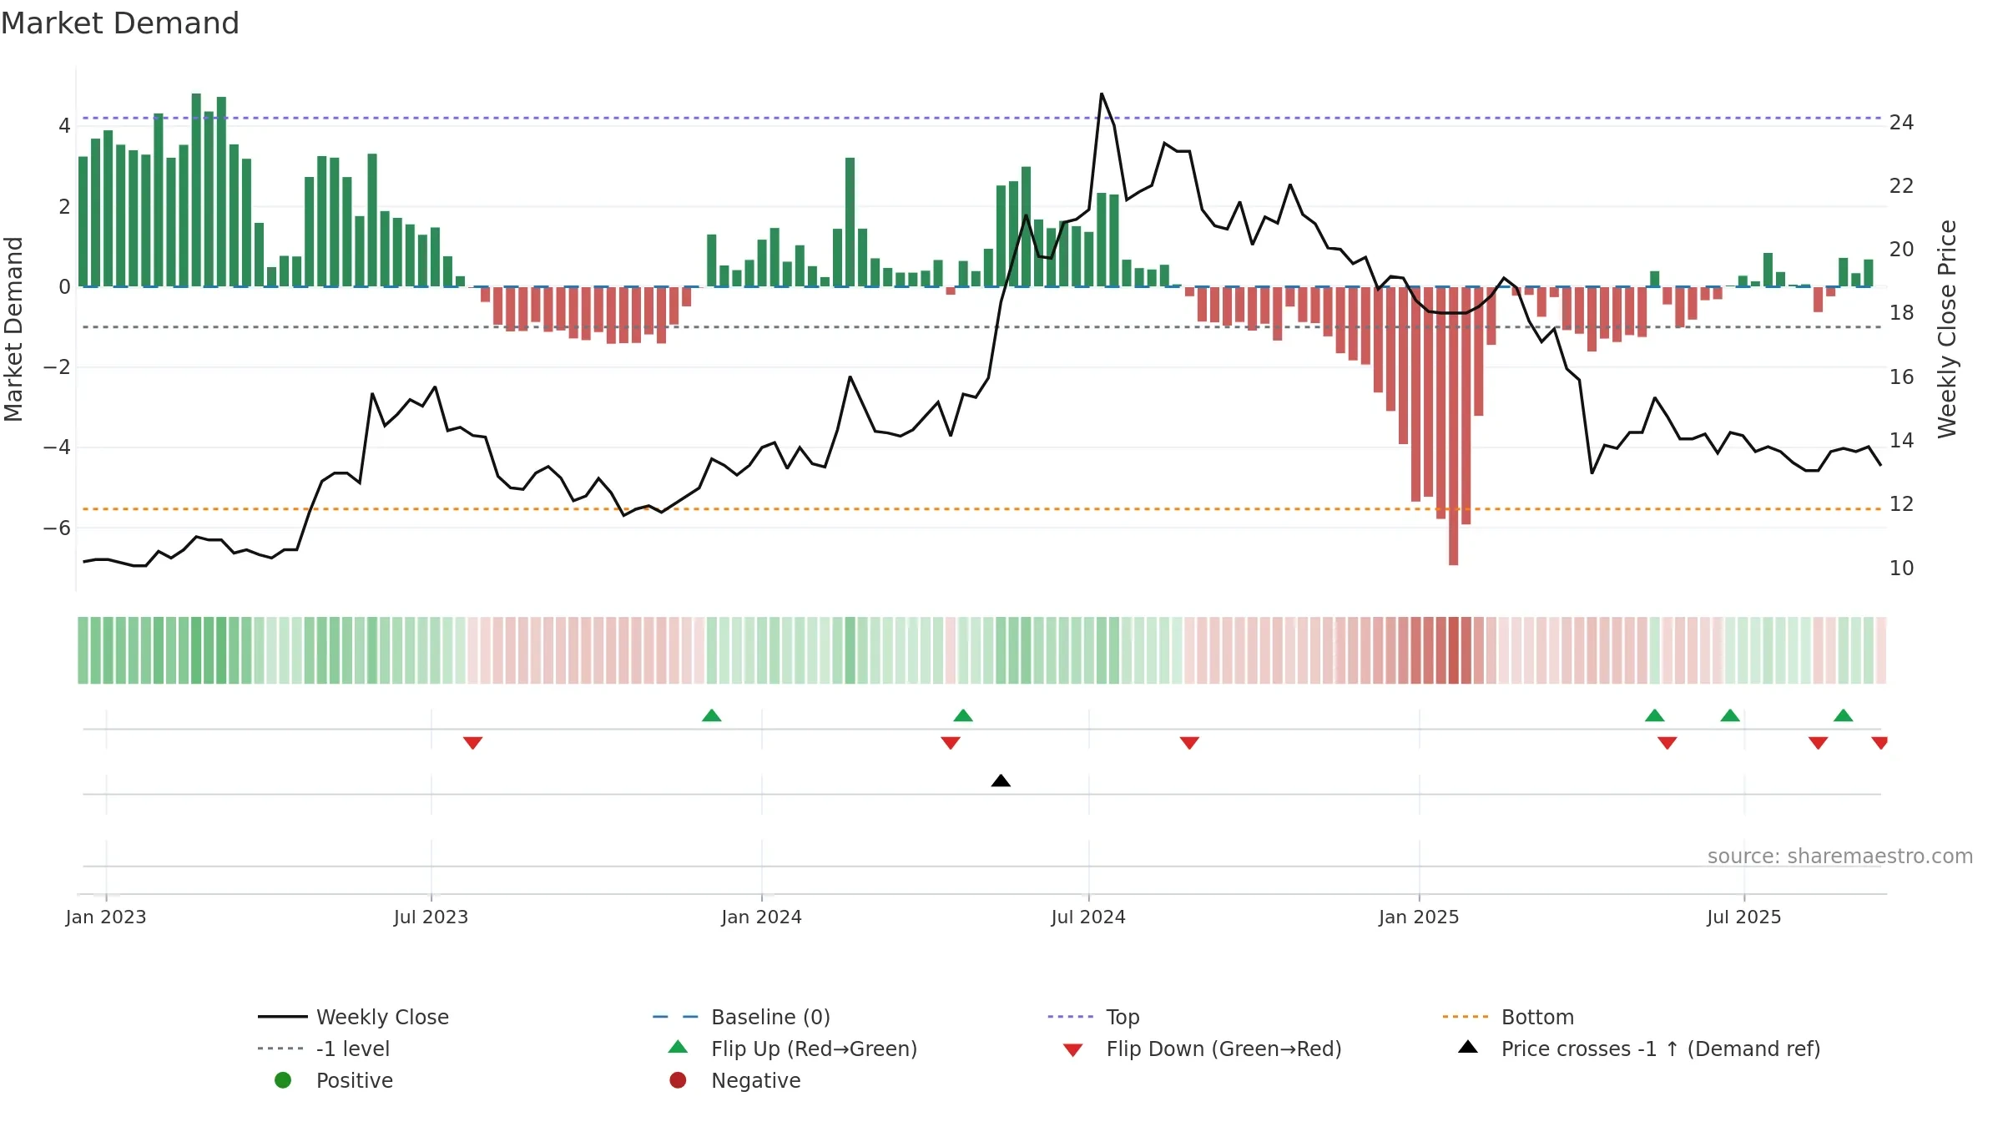Click the Negative legend label
Image resolution: width=2003 pixels, height=1127 pixels.
pyautogui.click(x=755, y=1080)
